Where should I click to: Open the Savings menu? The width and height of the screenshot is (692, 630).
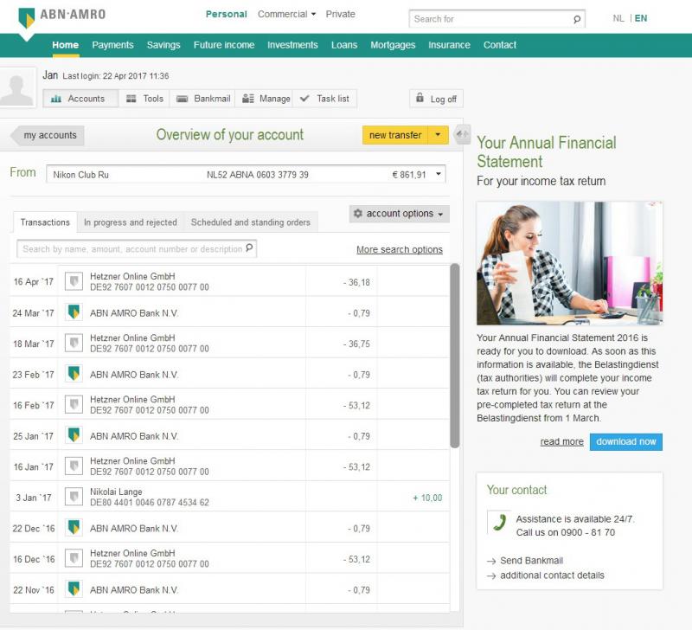(163, 45)
